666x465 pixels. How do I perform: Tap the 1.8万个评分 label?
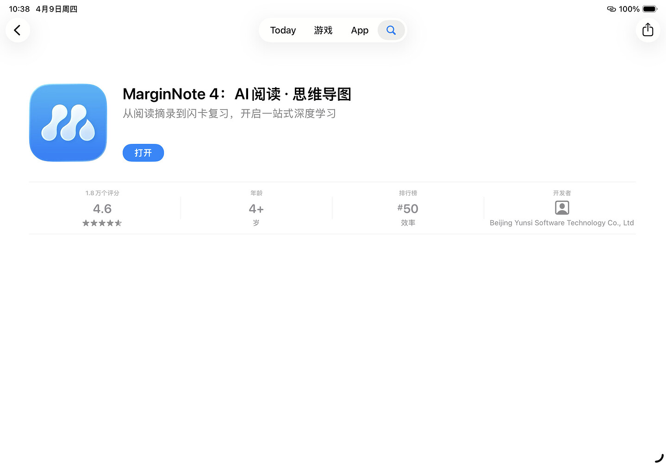click(102, 193)
